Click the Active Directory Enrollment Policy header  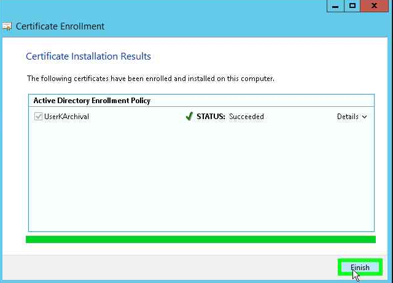[91, 101]
